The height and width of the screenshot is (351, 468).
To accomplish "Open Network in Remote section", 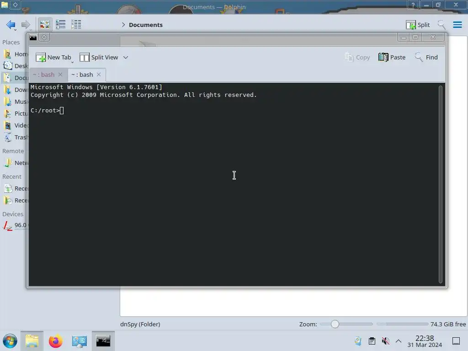I will 16,163.
